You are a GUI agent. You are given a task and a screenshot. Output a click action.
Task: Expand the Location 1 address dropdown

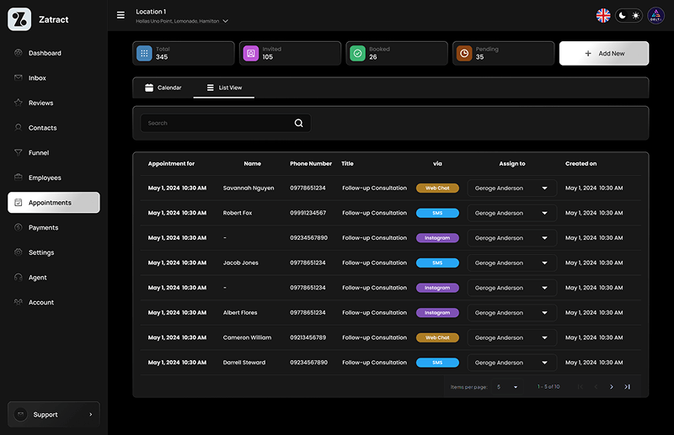pyautogui.click(x=225, y=21)
